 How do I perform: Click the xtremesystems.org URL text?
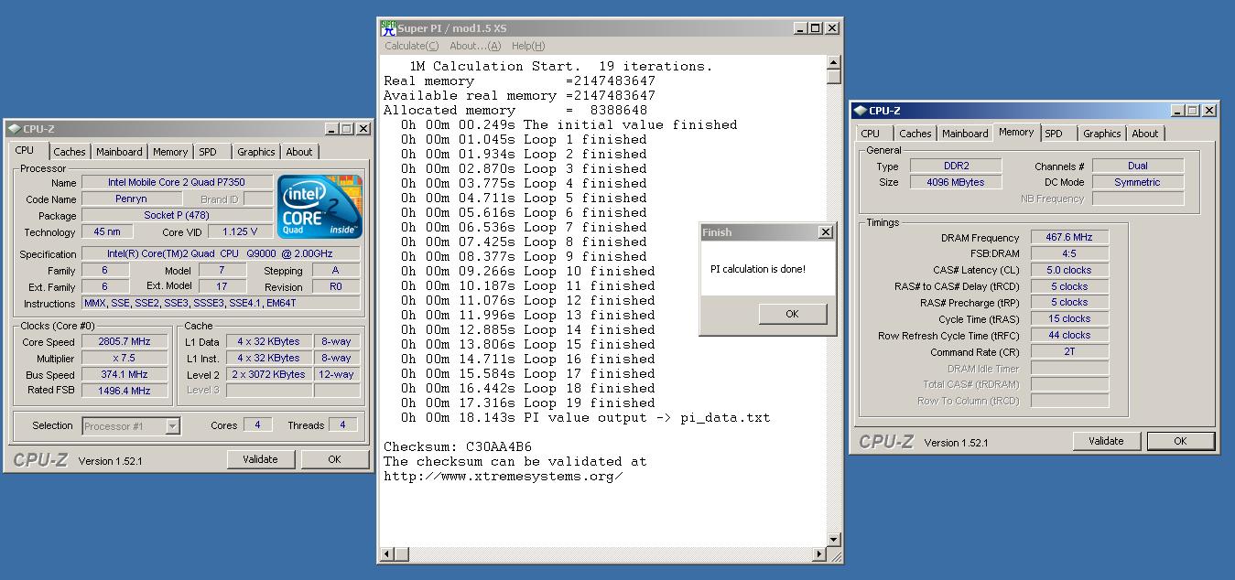[503, 476]
